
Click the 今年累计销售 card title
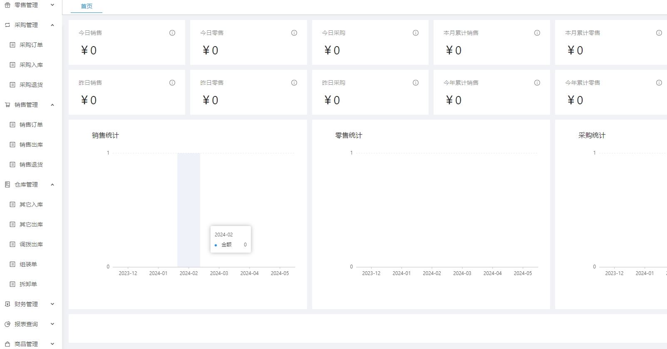coord(461,83)
